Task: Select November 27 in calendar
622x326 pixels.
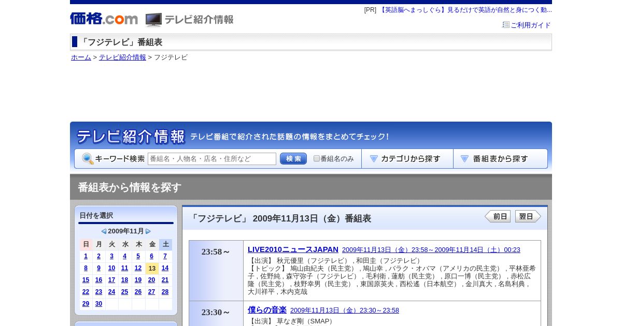Action: [x=152, y=292]
